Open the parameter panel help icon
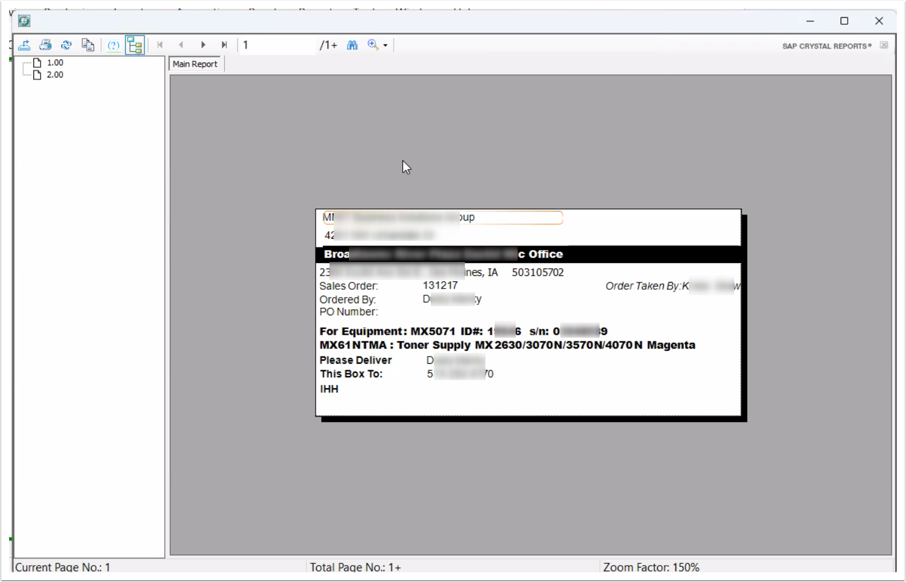The image size is (906, 582). coord(113,44)
